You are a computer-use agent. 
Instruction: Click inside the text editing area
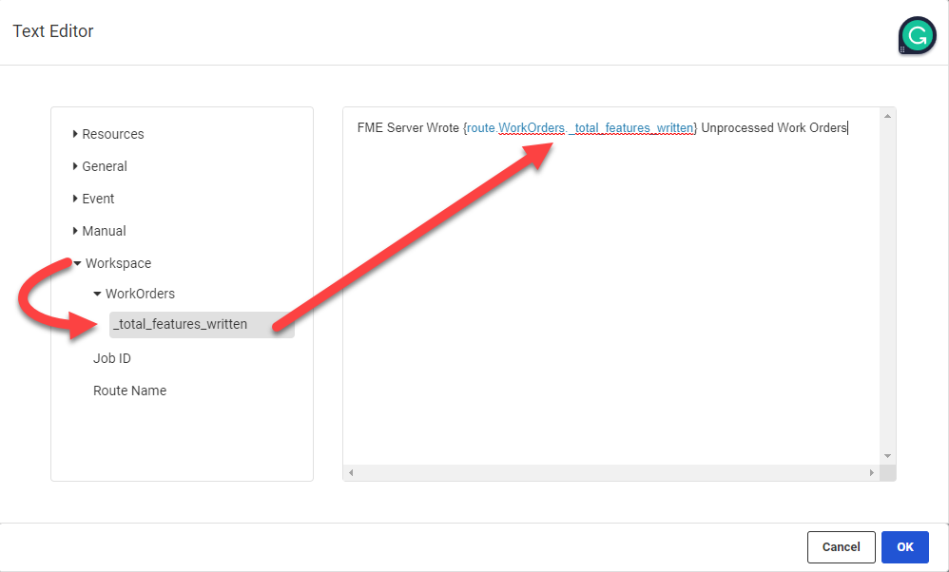tap(611, 286)
